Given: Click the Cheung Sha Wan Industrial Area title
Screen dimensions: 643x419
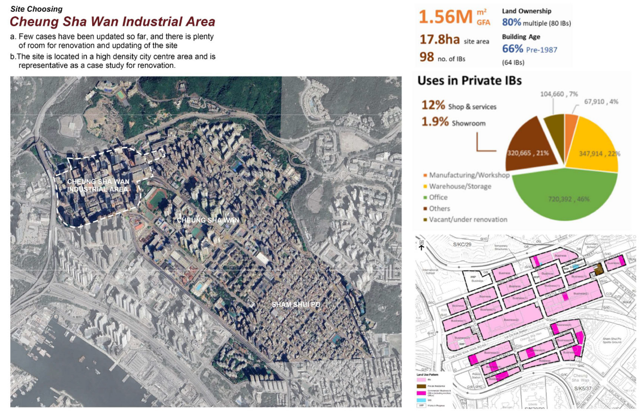Looking at the screenshot, I should point(112,22).
